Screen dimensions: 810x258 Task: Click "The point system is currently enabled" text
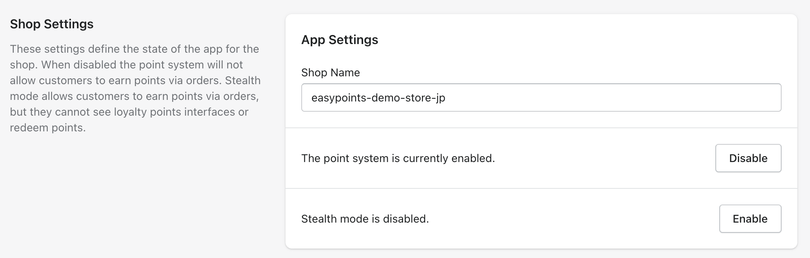point(398,158)
